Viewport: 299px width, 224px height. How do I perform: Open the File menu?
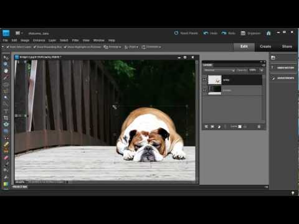point(5,40)
